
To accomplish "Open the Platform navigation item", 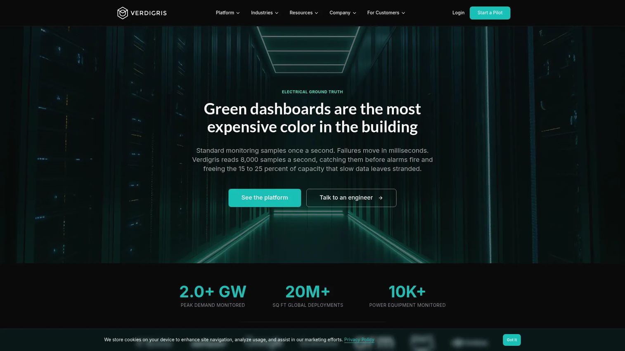I will pyautogui.click(x=227, y=13).
